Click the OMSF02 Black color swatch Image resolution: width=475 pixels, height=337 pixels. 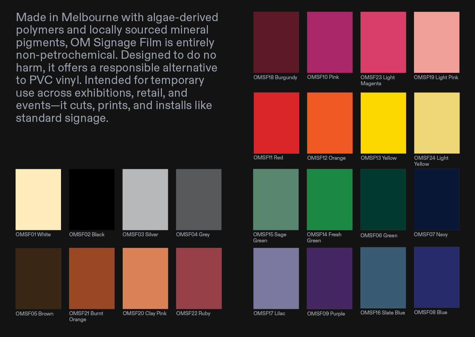pos(92,199)
